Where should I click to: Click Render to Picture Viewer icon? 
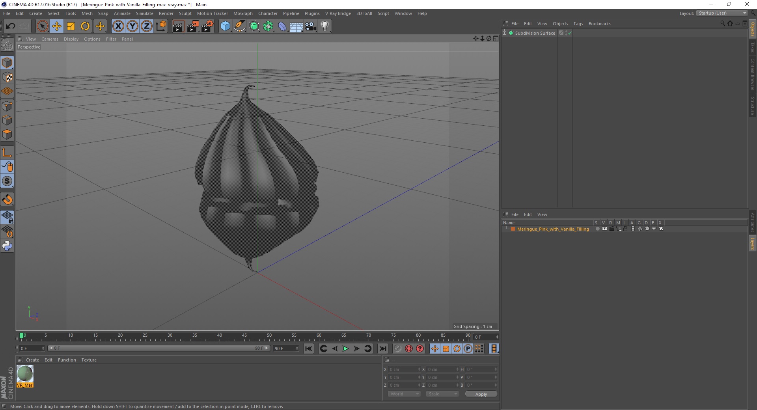tap(193, 26)
